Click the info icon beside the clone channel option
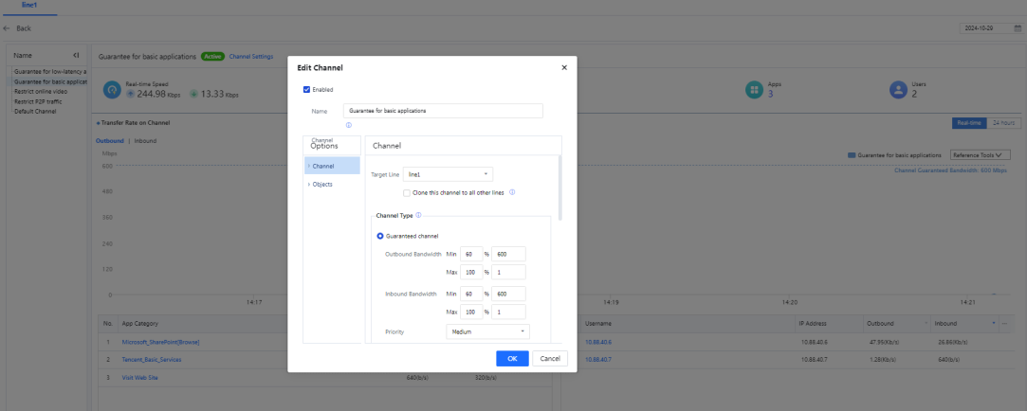This screenshot has height=411, width=1027. tap(512, 191)
